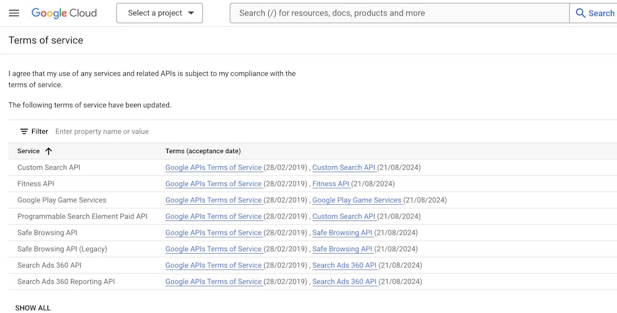Select Safe Browsing API (Legacy) service name
The image size is (617, 313).
pos(62,249)
